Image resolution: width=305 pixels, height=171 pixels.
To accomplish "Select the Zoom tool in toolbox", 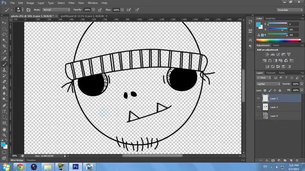I will [4, 135].
